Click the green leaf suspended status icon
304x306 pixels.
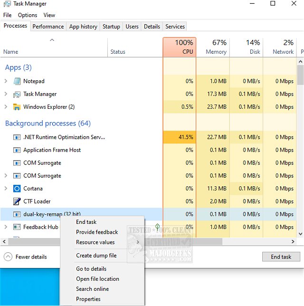coord(158,227)
